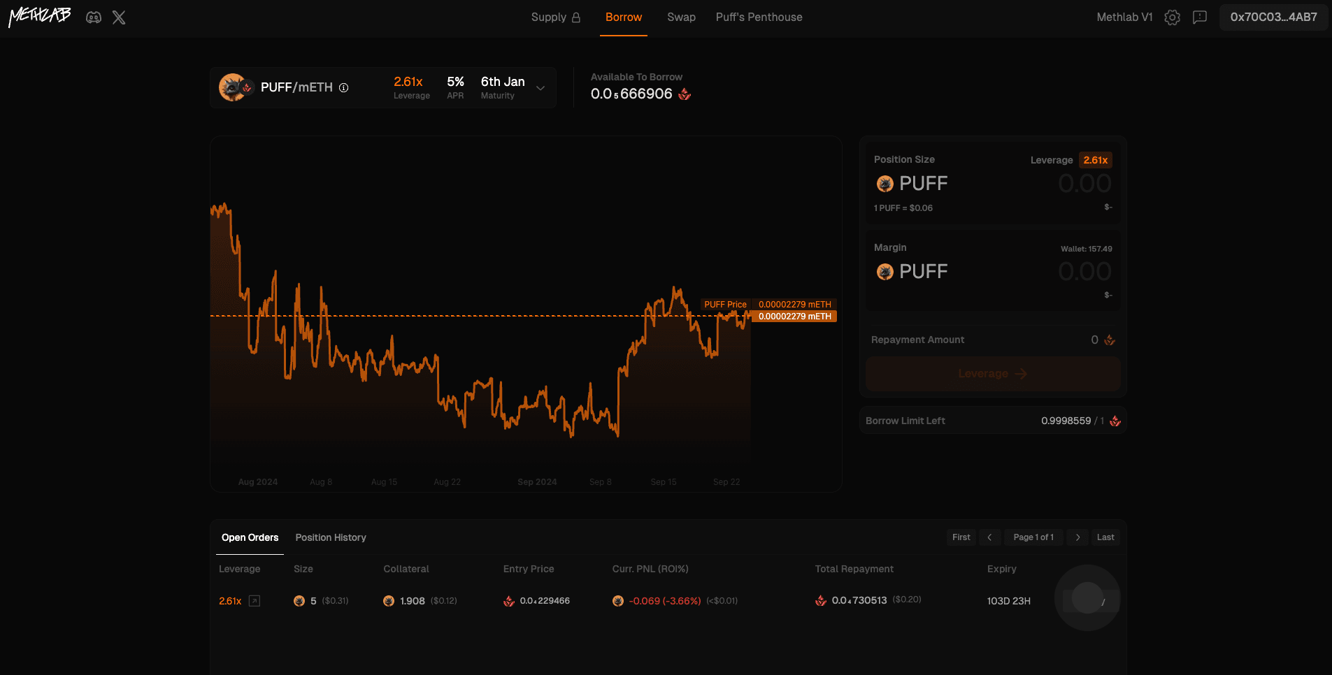Click the 2.61x Leverage badge in position panel
This screenshot has height=675, width=1332.
tap(1095, 160)
